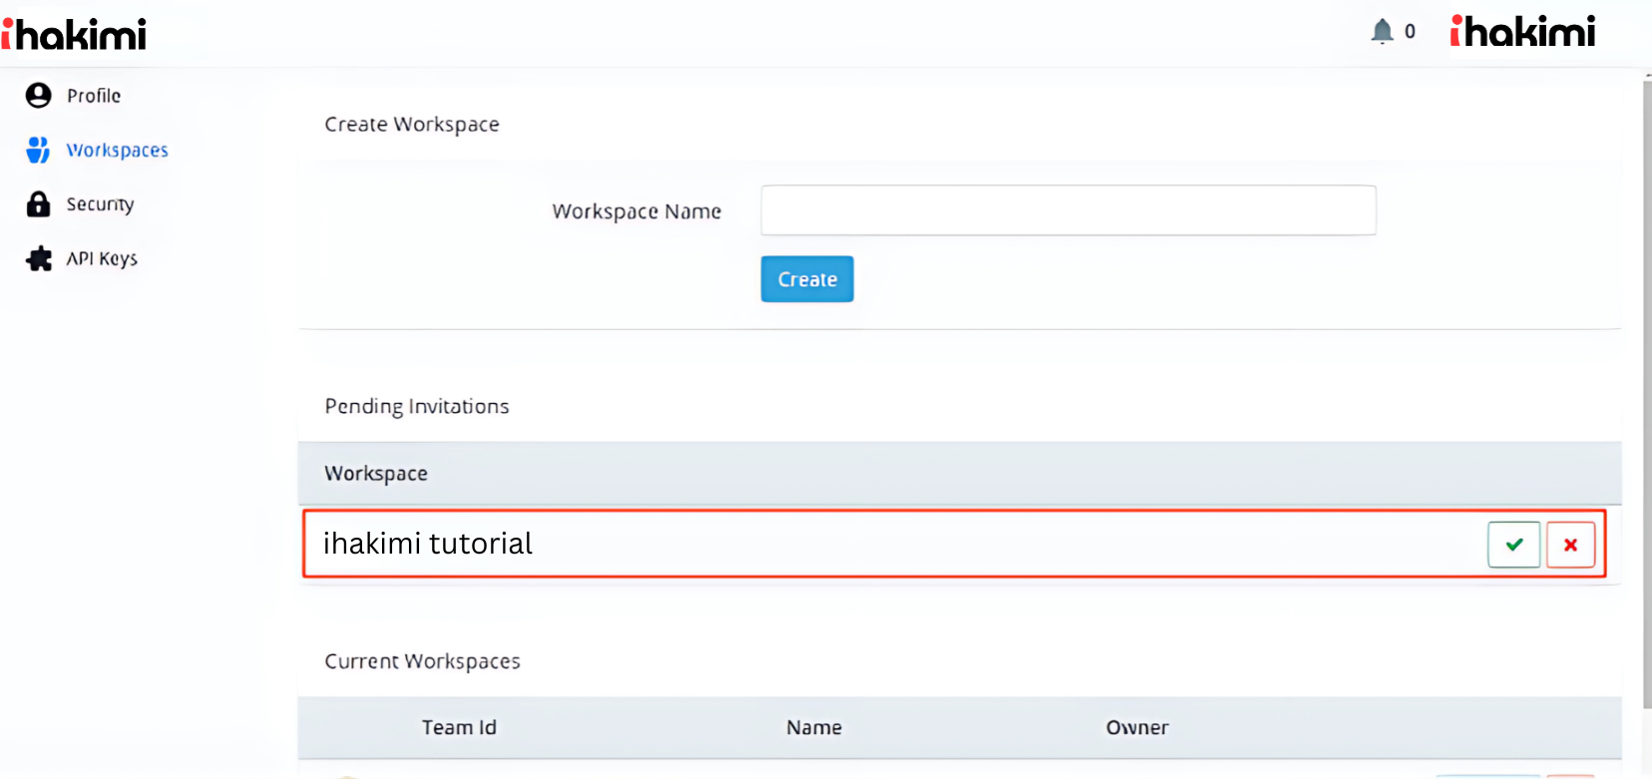The width and height of the screenshot is (1652, 779).
Task: Navigate to the Security section label
Action: pos(100,204)
